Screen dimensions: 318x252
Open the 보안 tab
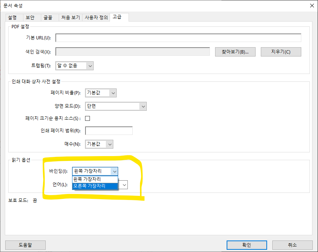pos(30,17)
